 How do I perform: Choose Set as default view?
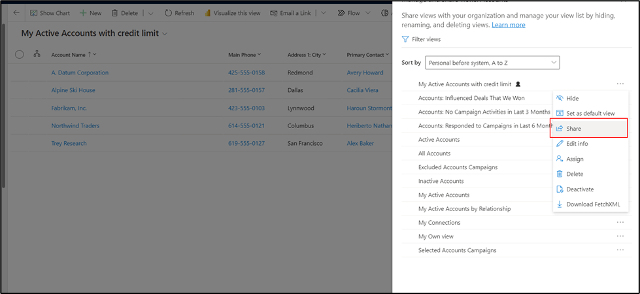point(590,114)
